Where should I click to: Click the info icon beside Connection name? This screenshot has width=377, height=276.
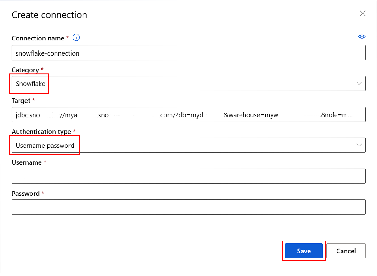tap(76, 38)
